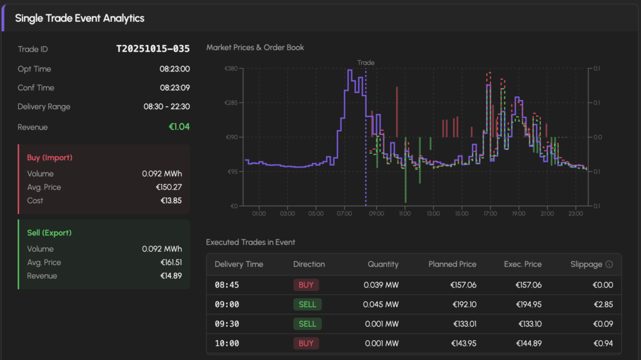Sort by Quantity column header
The height and width of the screenshot is (360, 641).
(382, 264)
